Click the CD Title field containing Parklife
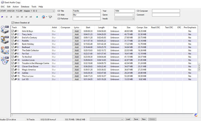201x121 pixels. tap(87, 11)
